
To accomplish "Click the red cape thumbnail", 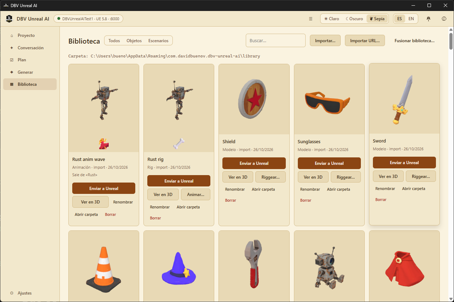I will [404, 266].
